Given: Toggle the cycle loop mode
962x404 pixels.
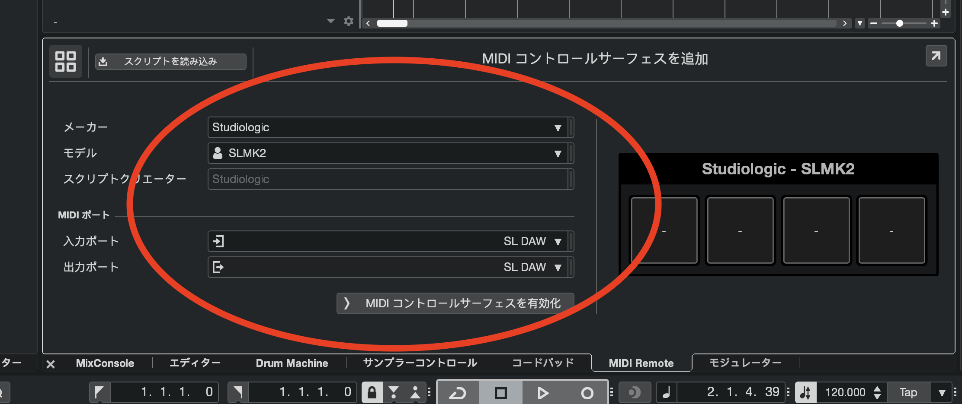Looking at the screenshot, I should tap(458, 393).
